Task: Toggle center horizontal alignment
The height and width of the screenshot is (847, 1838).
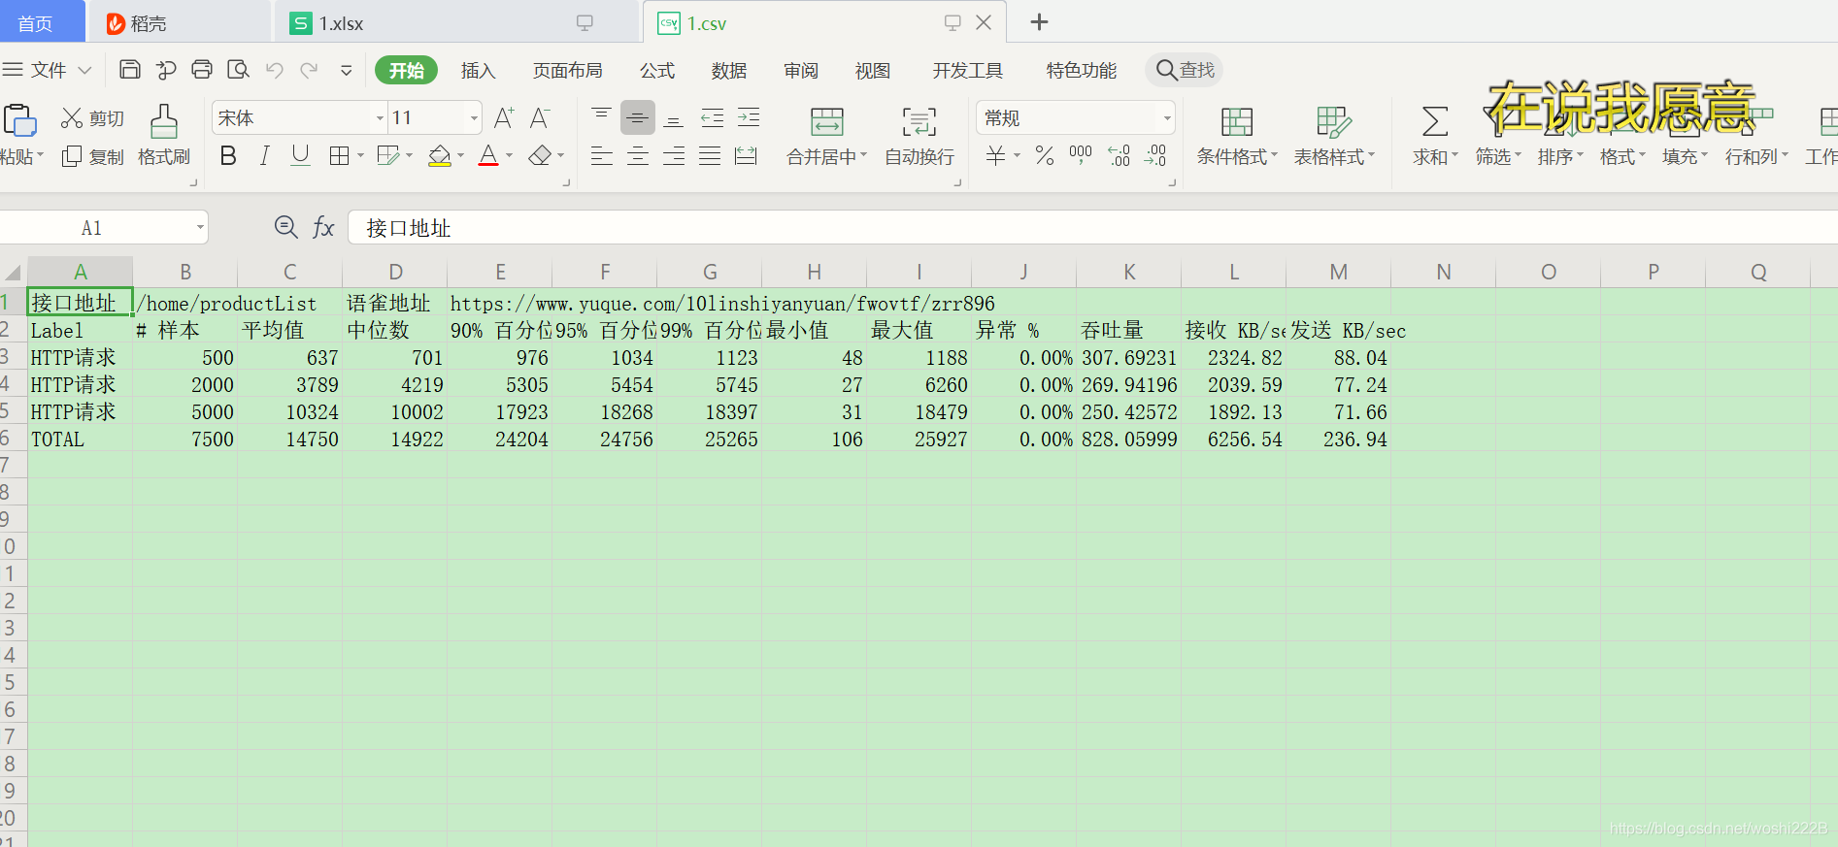Action: tap(638, 155)
